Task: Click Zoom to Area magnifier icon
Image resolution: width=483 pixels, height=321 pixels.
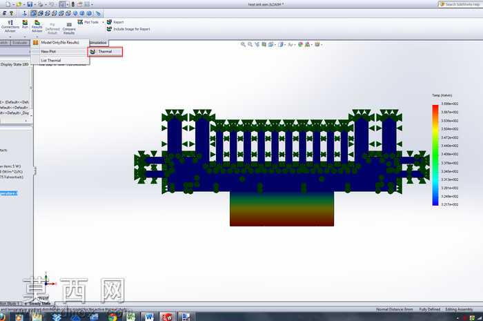Action: [250, 44]
